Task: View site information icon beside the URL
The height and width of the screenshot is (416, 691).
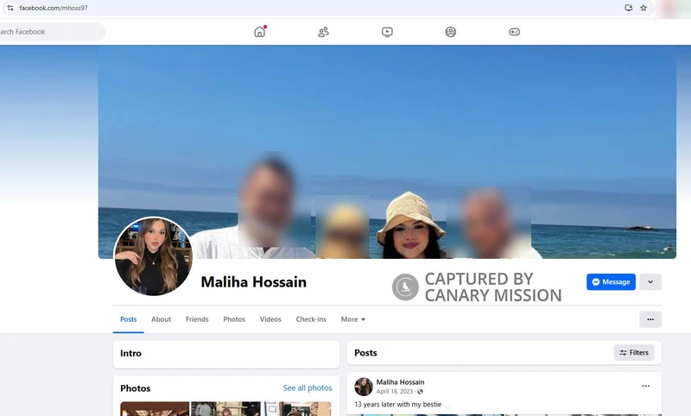Action: tap(10, 8)
